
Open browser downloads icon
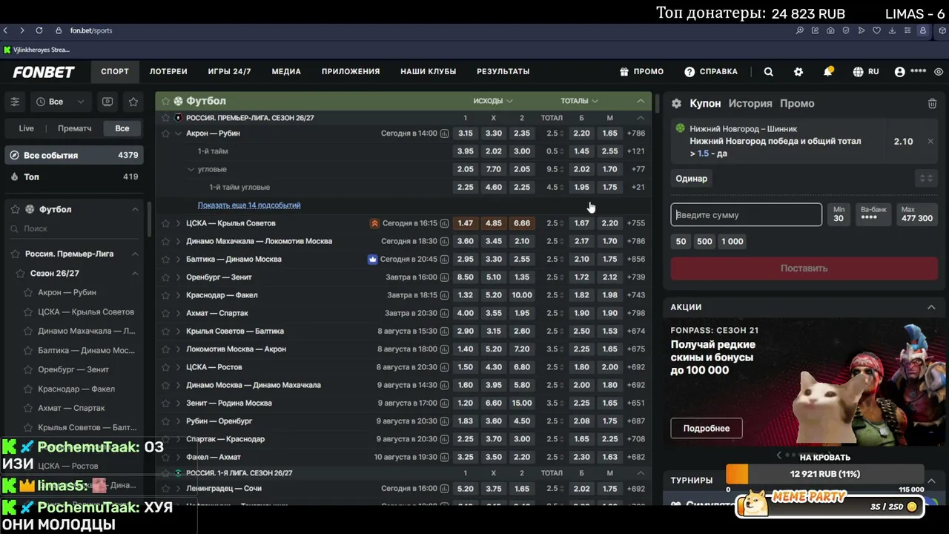click(892, 30)
